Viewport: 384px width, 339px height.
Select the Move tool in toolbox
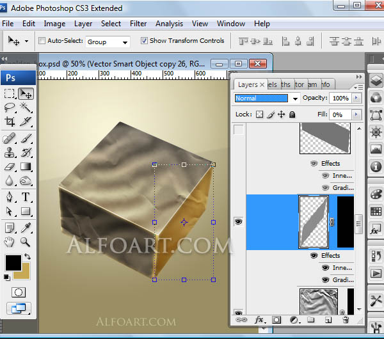(x=26, y=93)
